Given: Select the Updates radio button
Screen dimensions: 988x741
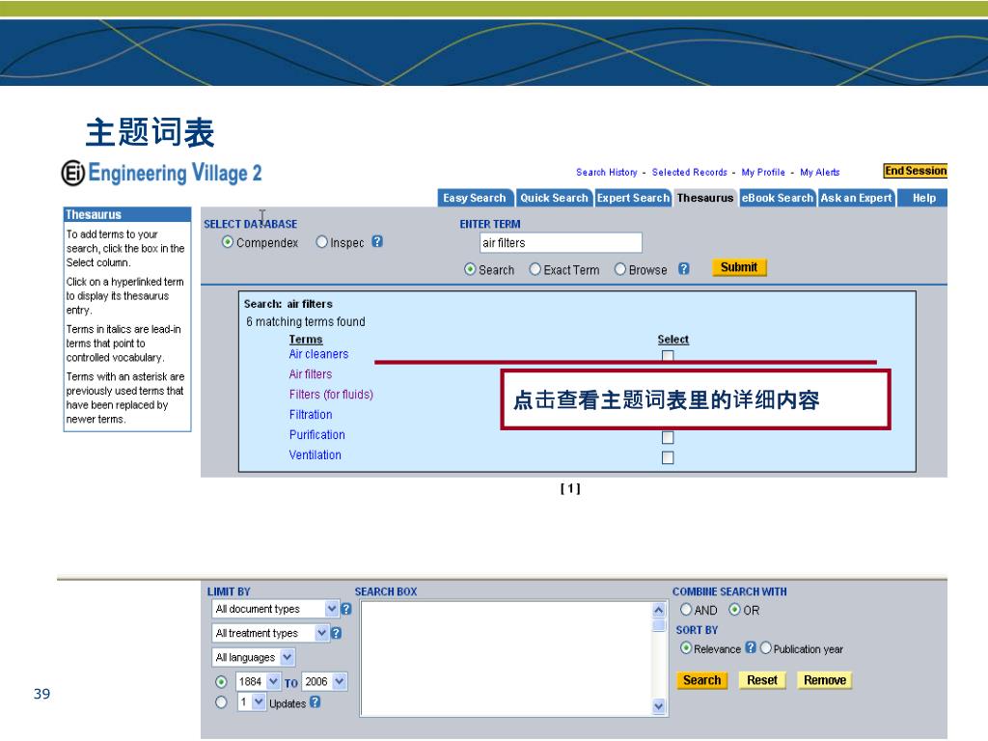Looking at the screenshot, I should (221, 702).
